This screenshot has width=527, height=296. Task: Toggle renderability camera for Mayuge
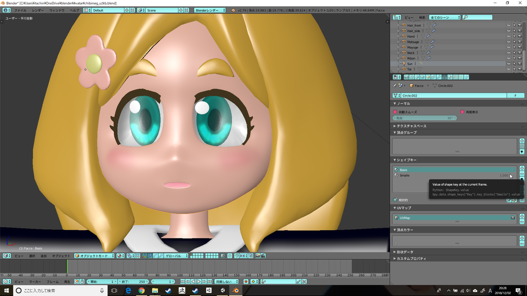tap(520, 47)
